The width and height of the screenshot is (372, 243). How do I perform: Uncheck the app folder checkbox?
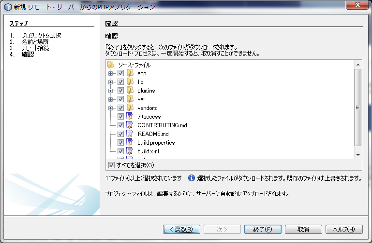pyautogui.click(x=120, y=73)
